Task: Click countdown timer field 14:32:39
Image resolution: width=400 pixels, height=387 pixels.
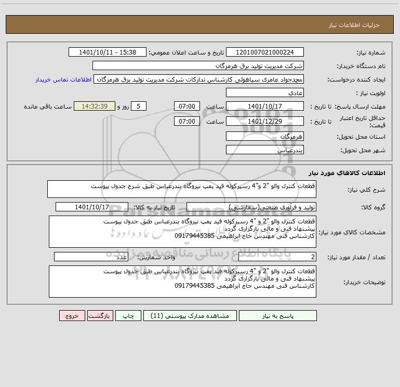Action: pyautogui.click(x=95, y=106)
